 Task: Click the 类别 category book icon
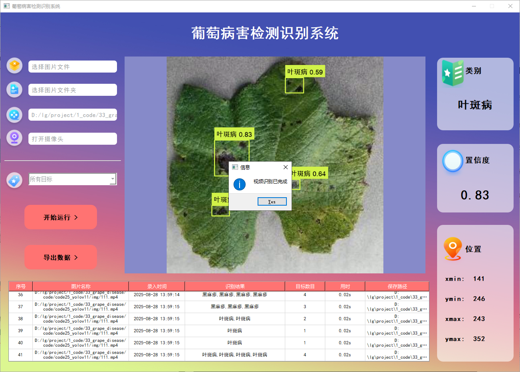(x=453, y=73)
